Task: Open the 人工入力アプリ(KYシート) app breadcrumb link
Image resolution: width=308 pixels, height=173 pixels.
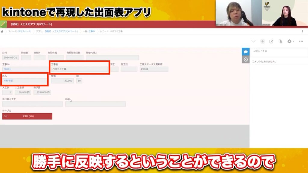Action: click(x=61, y=31)
